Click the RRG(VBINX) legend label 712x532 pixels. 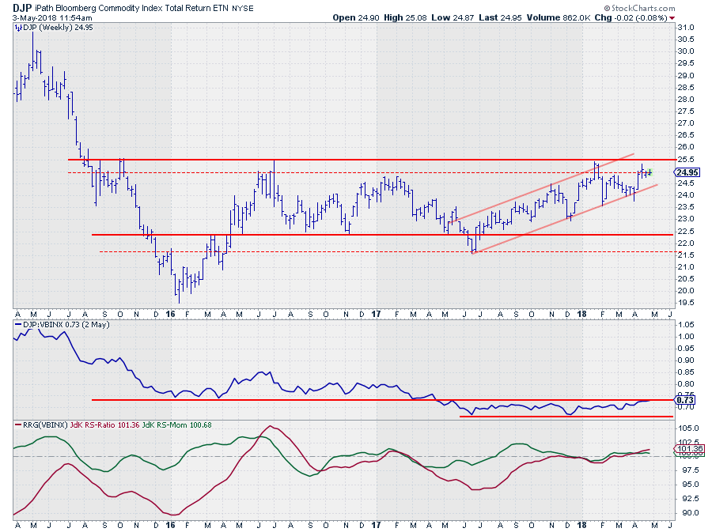coord(45,425)
